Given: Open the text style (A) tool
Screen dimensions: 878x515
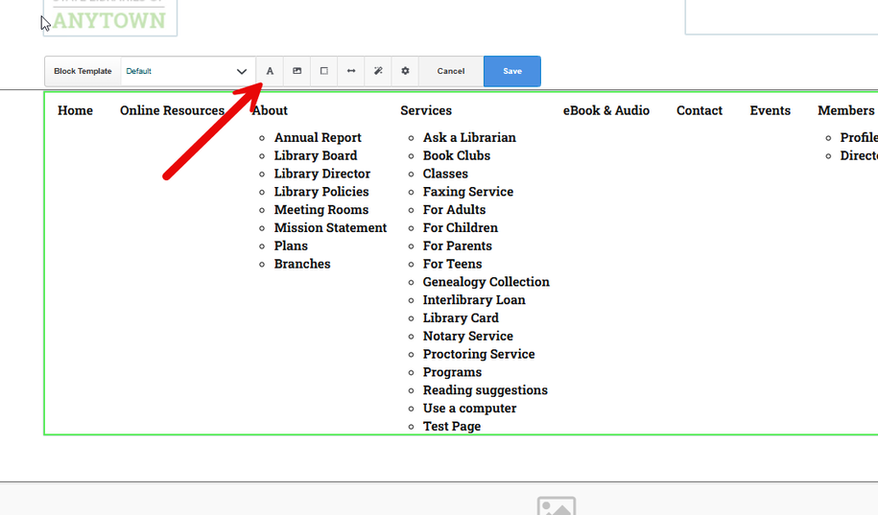Looking at the screenshot, I should [270, 71].
